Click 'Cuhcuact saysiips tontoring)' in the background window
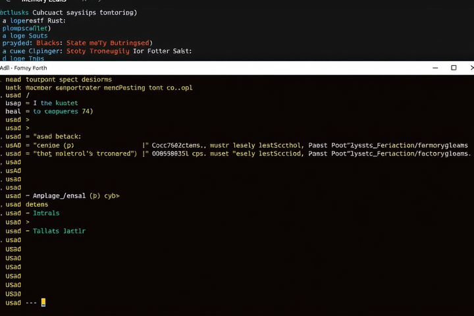Screen dimensions: 474x316 pyautogui.click(x=85, y=13)
